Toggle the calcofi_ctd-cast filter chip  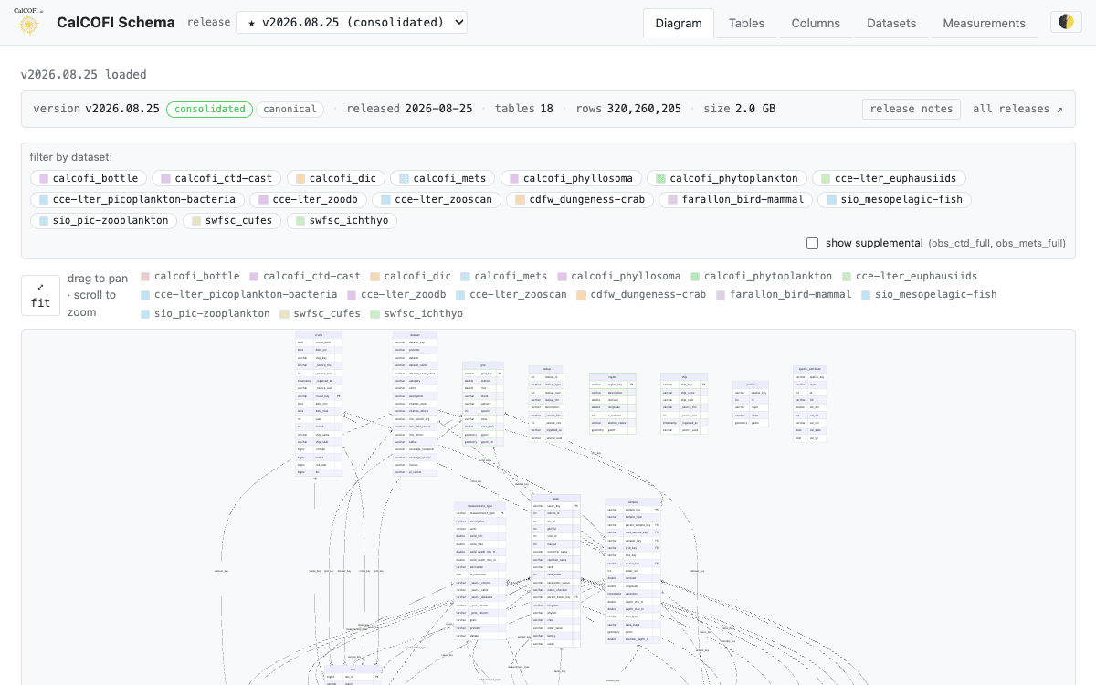[216, 178]
